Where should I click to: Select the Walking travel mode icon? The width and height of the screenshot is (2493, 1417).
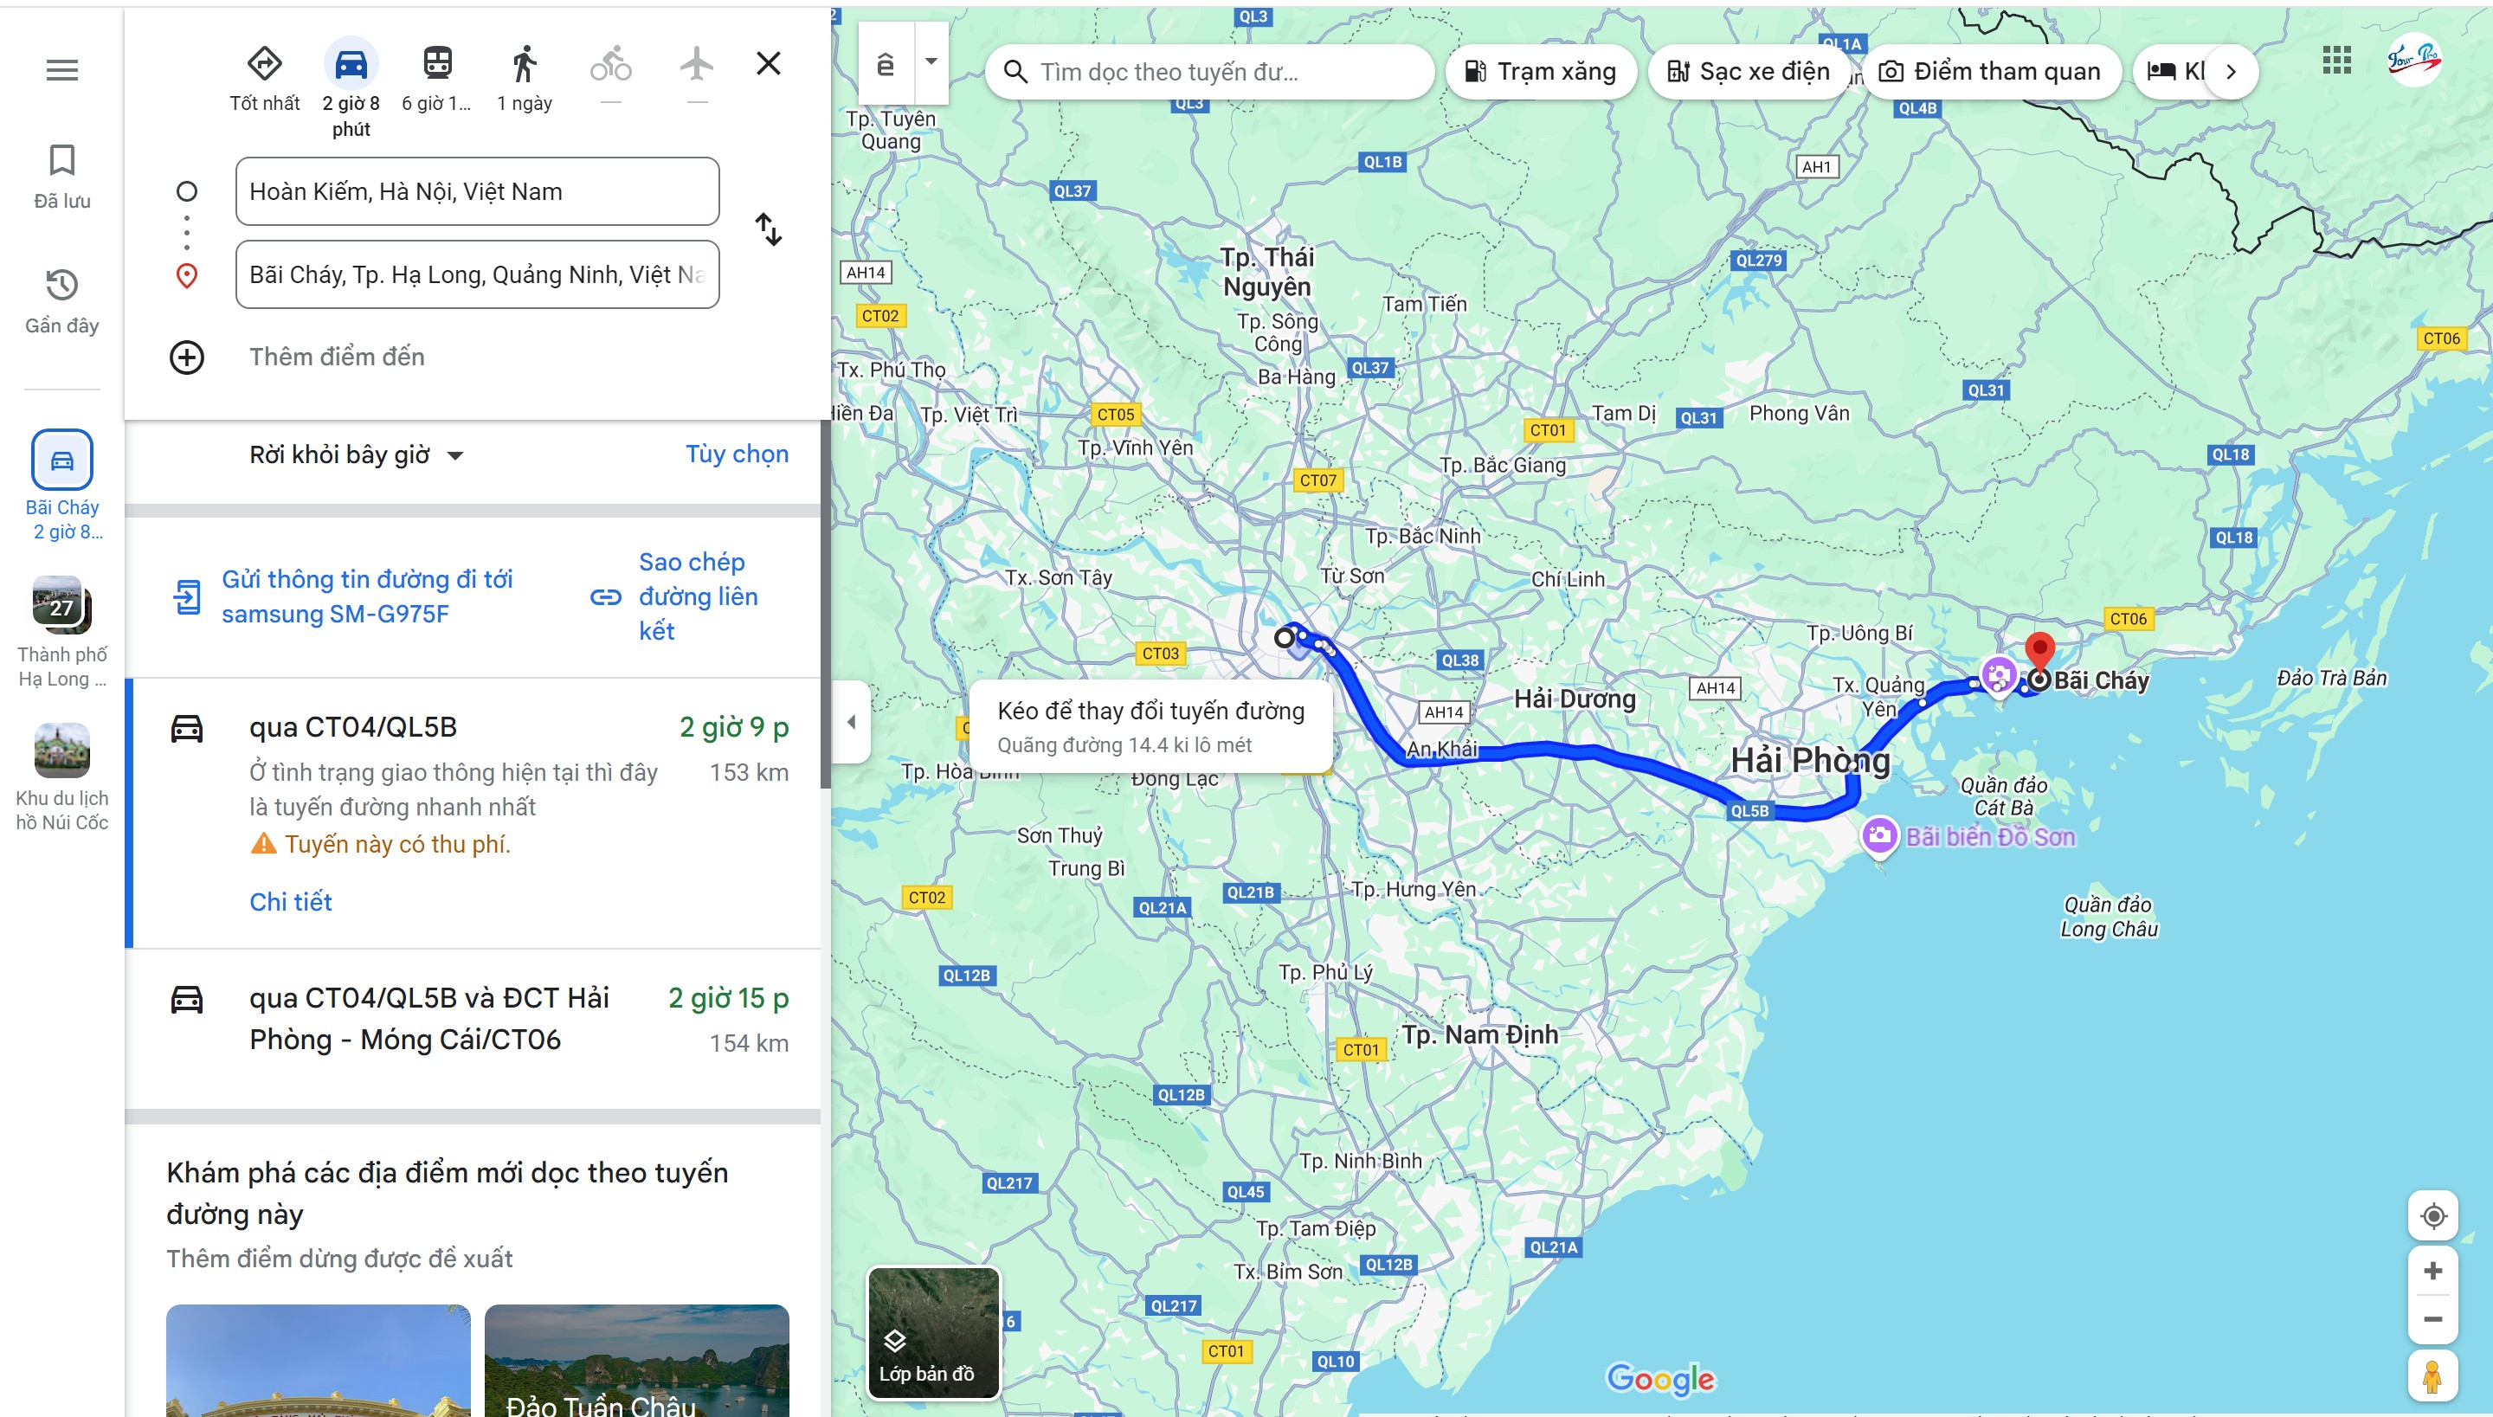click(525, 64)
